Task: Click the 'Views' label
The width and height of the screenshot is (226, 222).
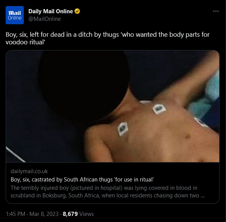Action: [x=87, y=214]
